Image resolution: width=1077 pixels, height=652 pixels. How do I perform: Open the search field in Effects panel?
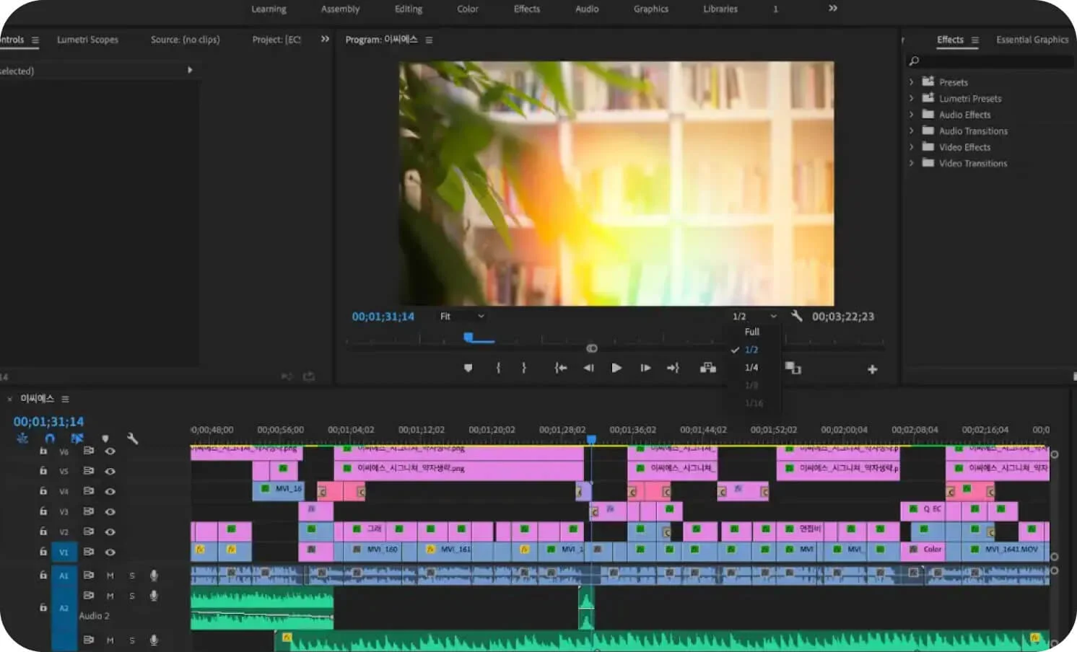tap(990, 61)
